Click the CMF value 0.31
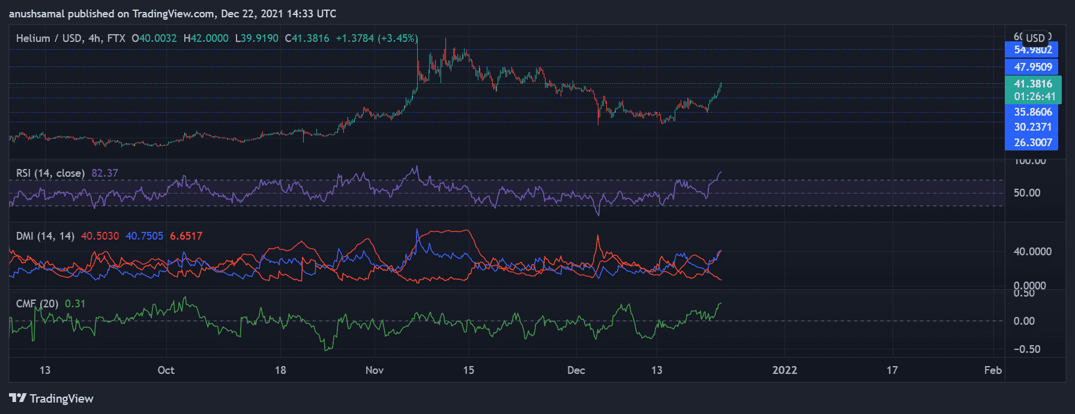The image size is (1075, 414). tap(75, 304)
